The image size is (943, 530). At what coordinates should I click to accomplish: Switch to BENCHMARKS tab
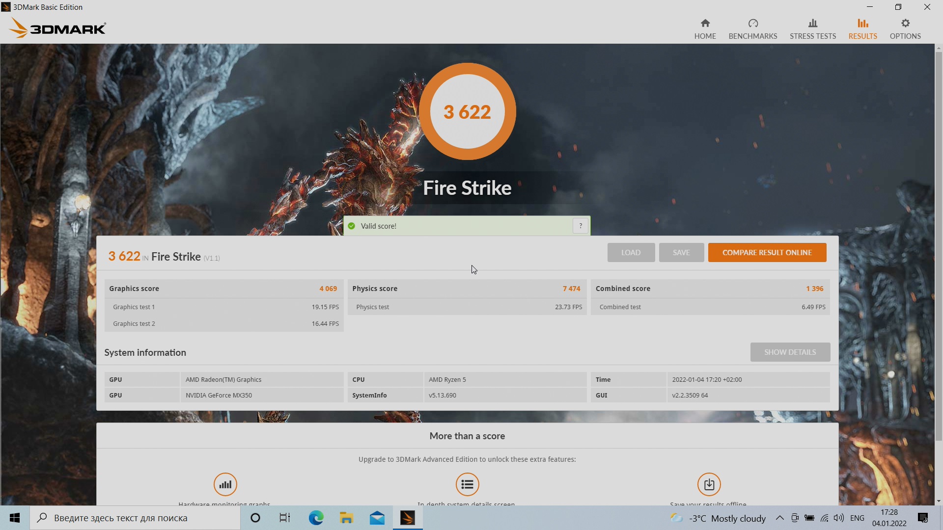coord(752,29)
